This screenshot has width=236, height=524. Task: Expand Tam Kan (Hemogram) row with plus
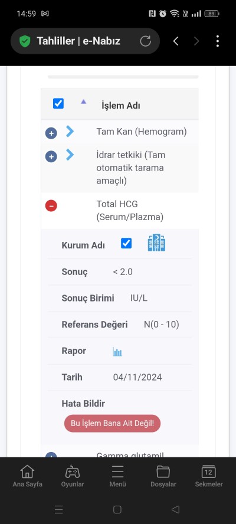click(51, 134)
